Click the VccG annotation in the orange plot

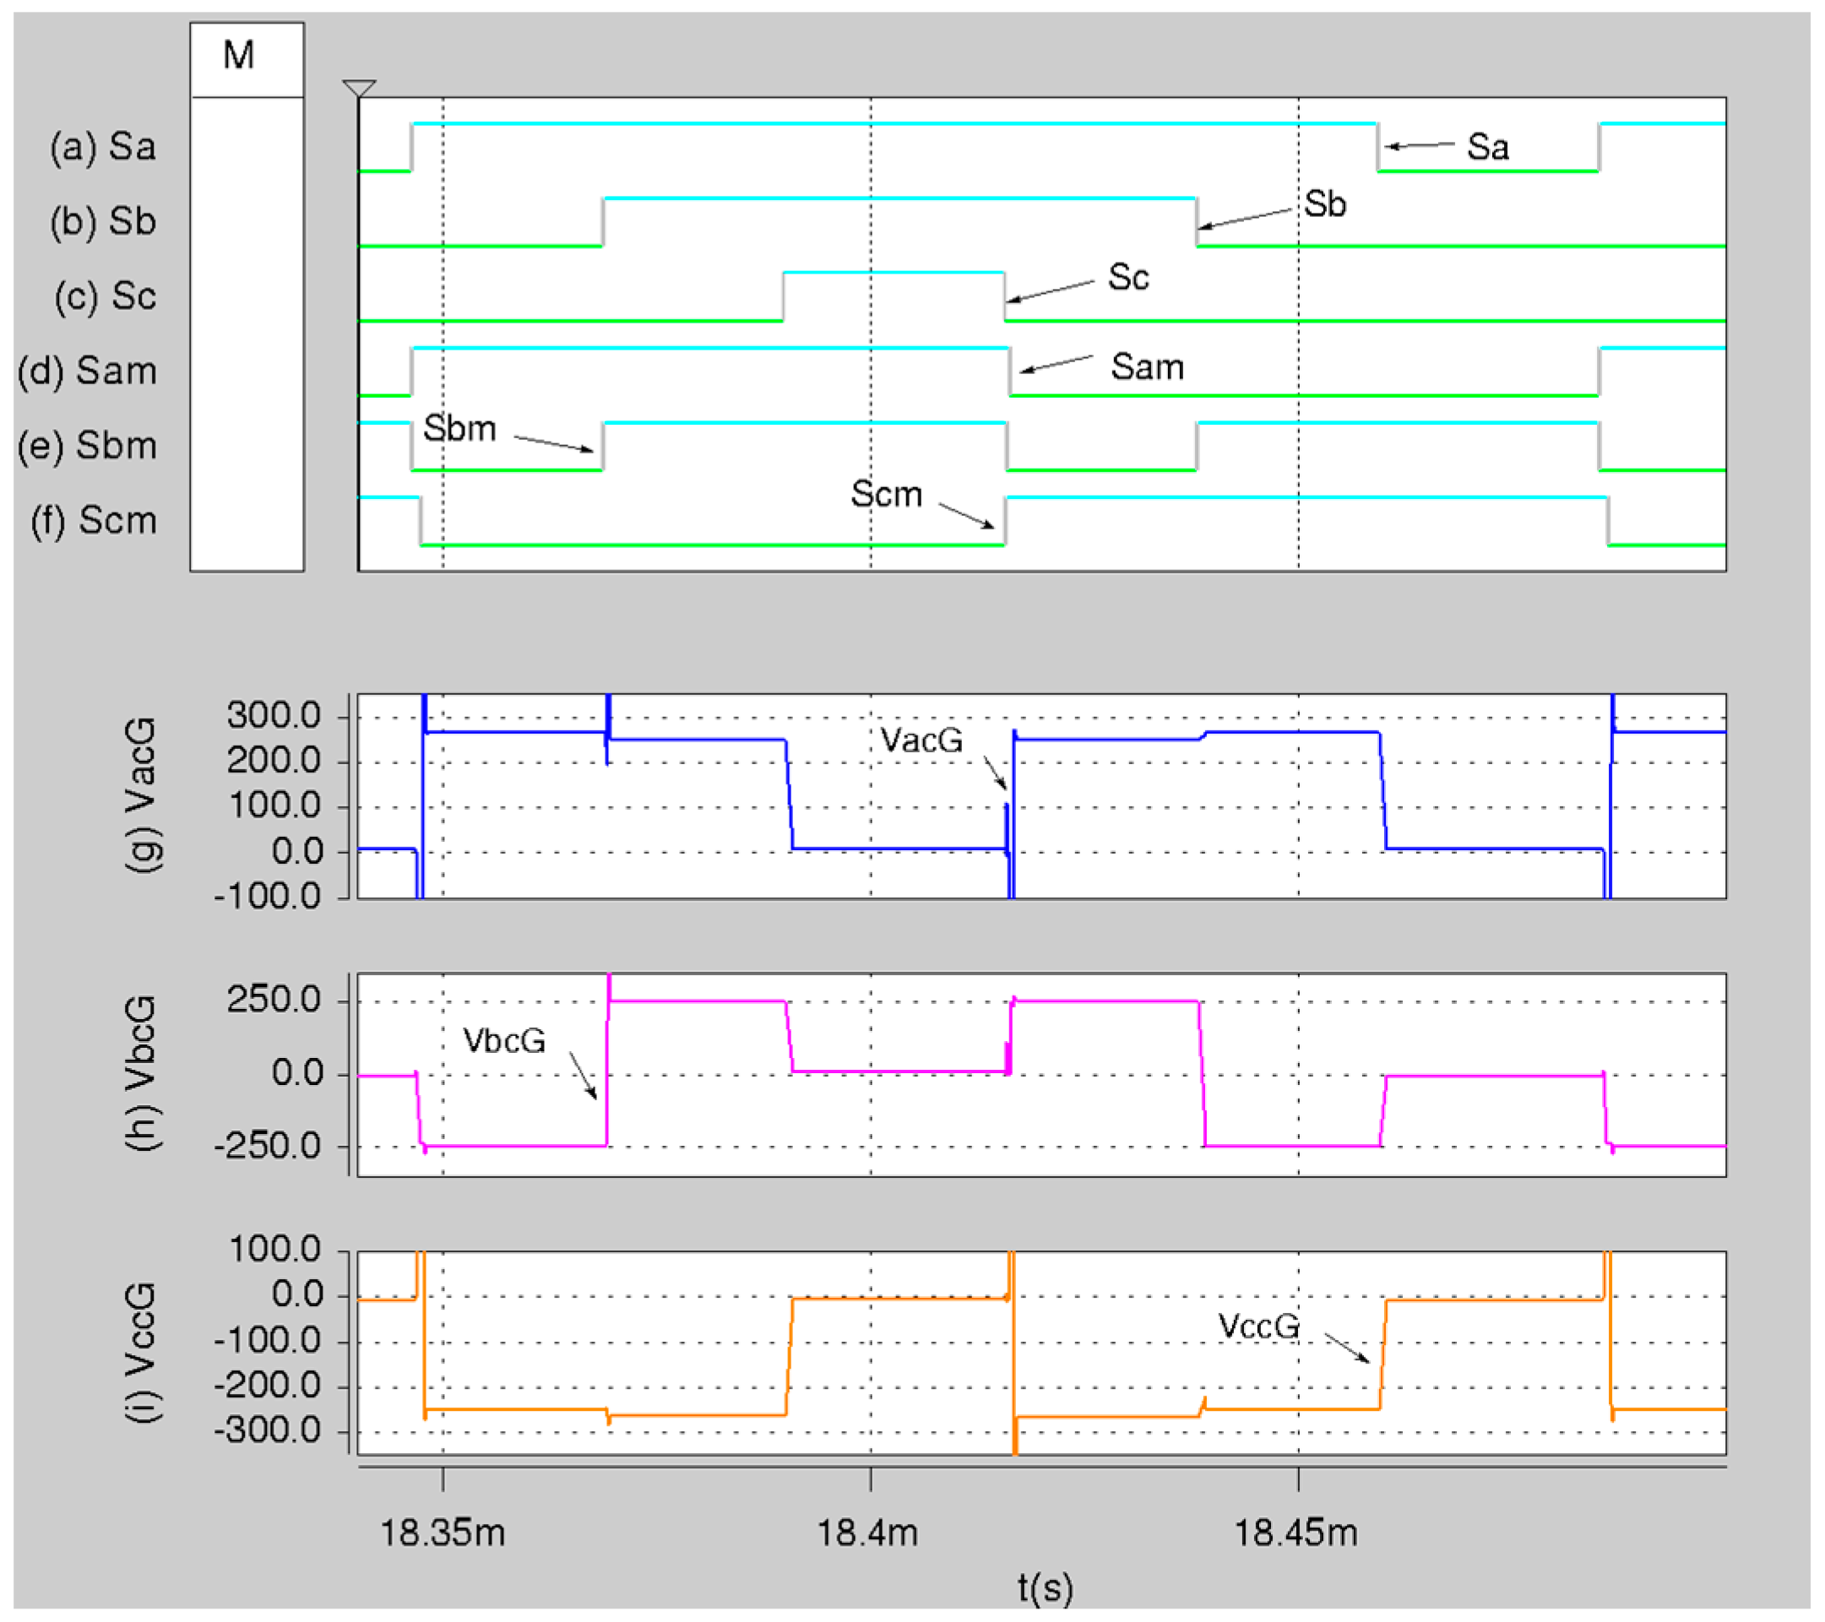click(x=1258, y=1326)
